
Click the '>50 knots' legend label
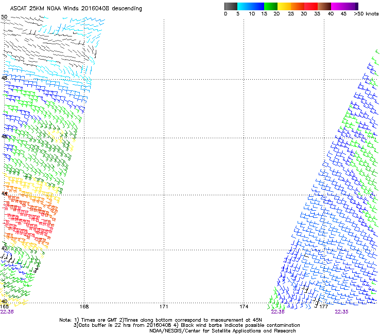click(x=366, y=14)
